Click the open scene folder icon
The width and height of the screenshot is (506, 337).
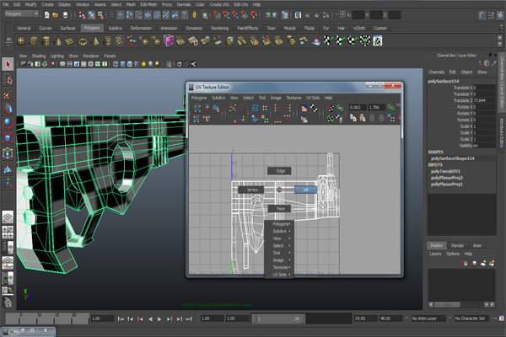click(x=56, y=14)
